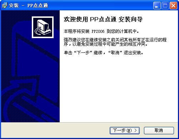Click the quoted “下一步” word in the instructions
Image resolution: width=179 pixels, height=139 pixels.
pyautogui.click(x=83, y=52)
